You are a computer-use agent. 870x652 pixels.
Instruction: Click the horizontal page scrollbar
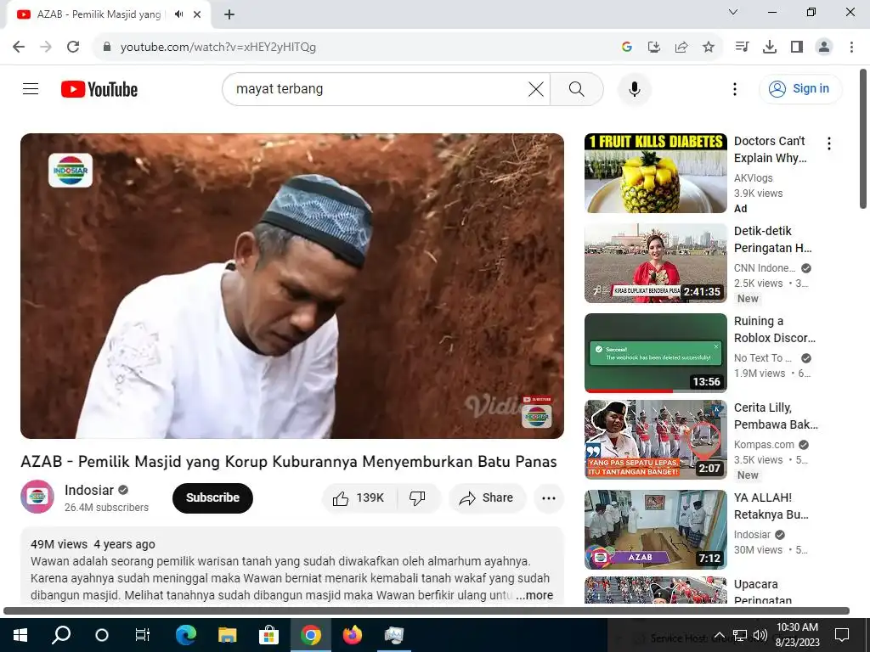pyautogui.click(x=427, y=611)
